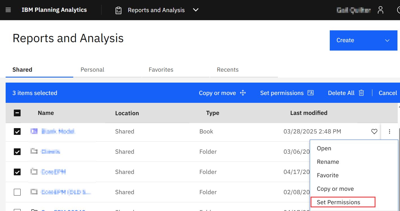Click the three-dot overflow menu icon
The height and width of the screenshot is (211, 400).
tap(389, 131)
